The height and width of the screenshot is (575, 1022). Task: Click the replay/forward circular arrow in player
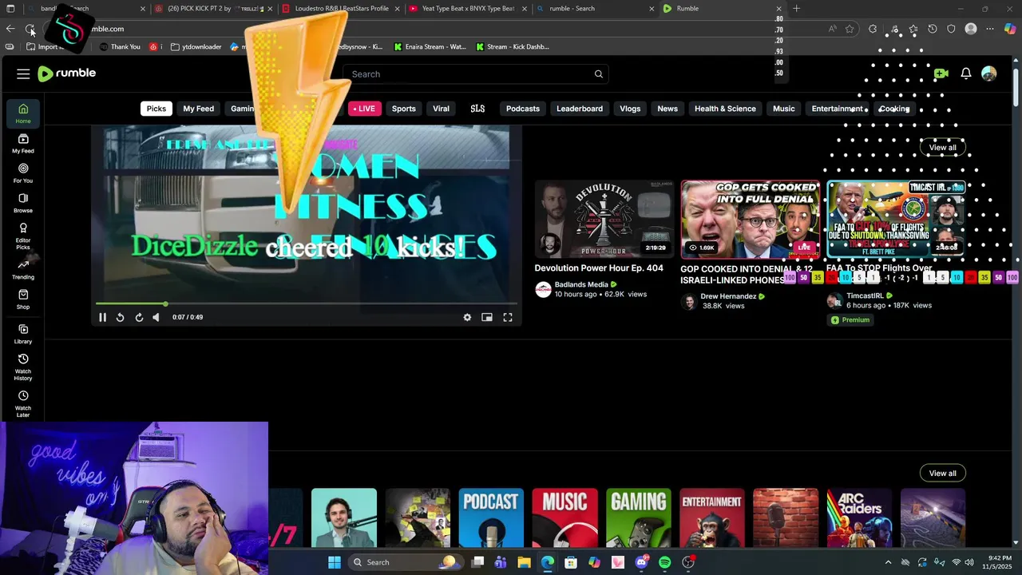138,317
